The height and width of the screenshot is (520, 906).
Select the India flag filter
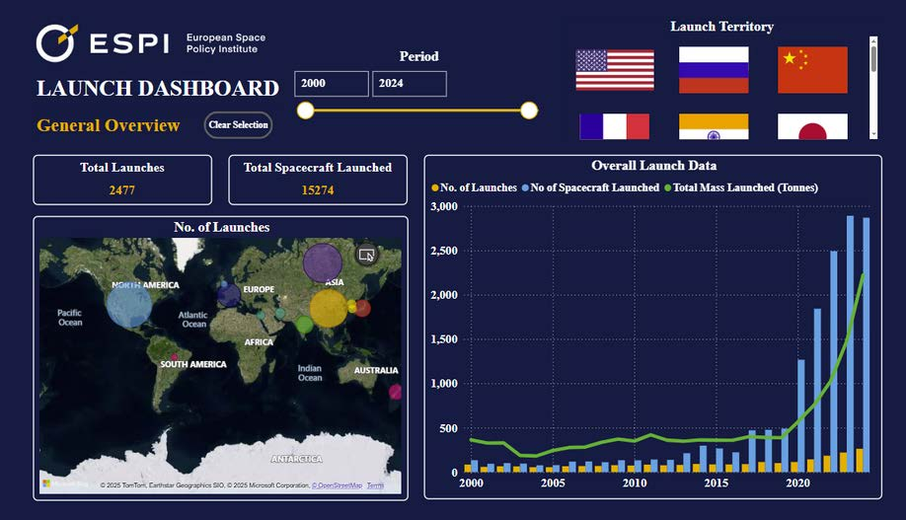(714, 126)
